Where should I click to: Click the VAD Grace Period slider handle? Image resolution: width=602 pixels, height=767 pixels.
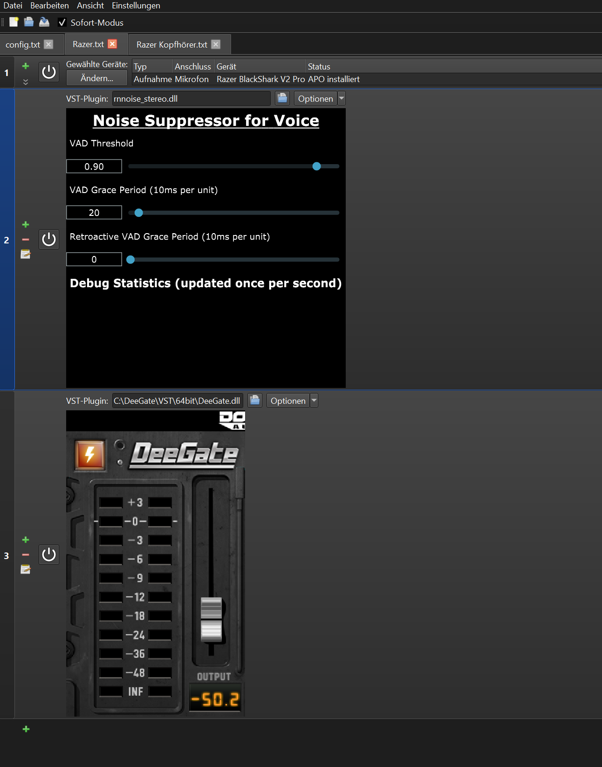tap(138, 213)
